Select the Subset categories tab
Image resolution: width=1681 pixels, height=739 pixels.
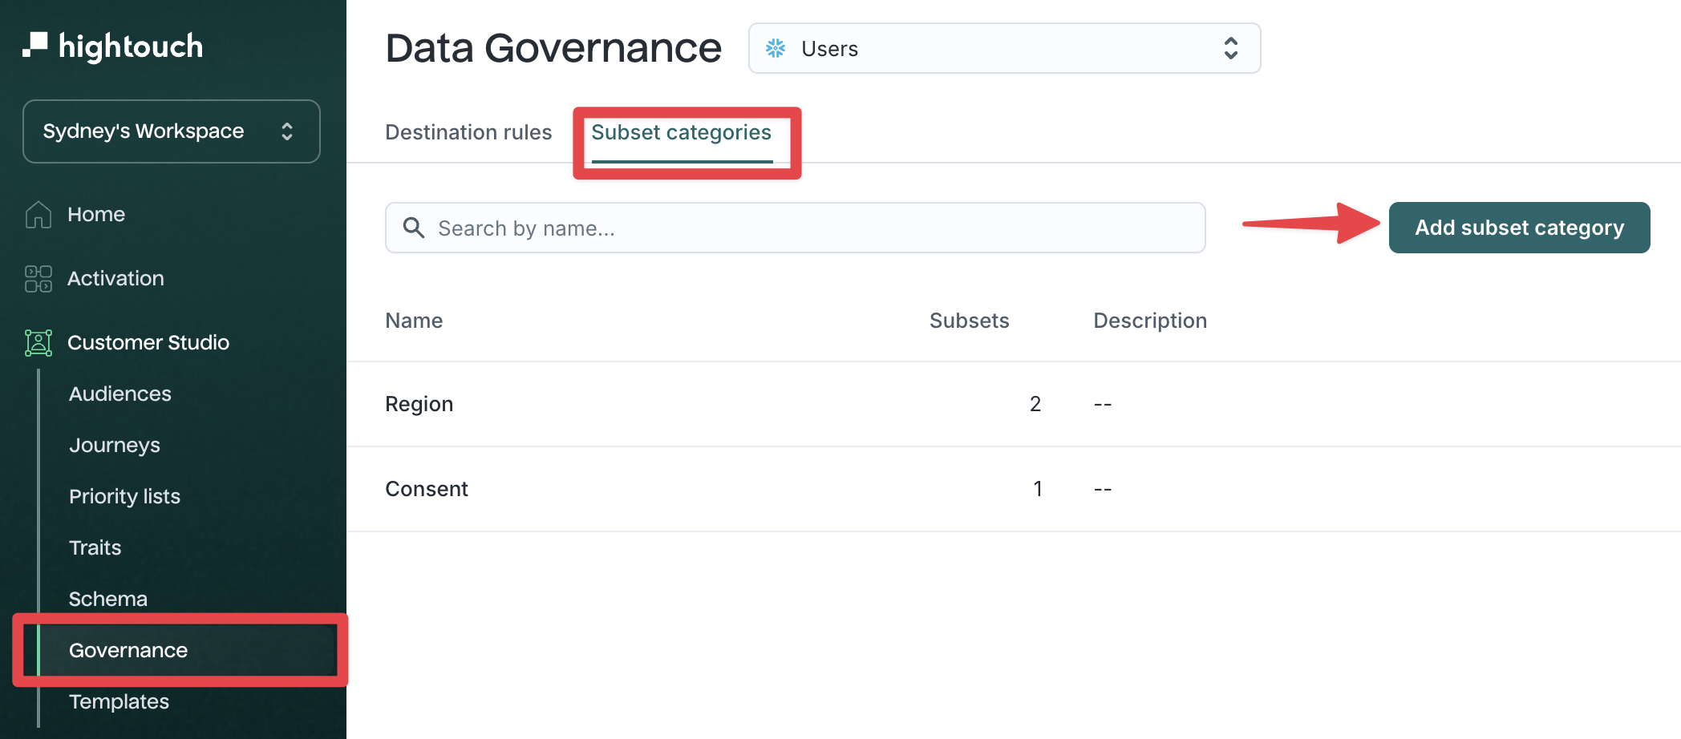(682, 132)
